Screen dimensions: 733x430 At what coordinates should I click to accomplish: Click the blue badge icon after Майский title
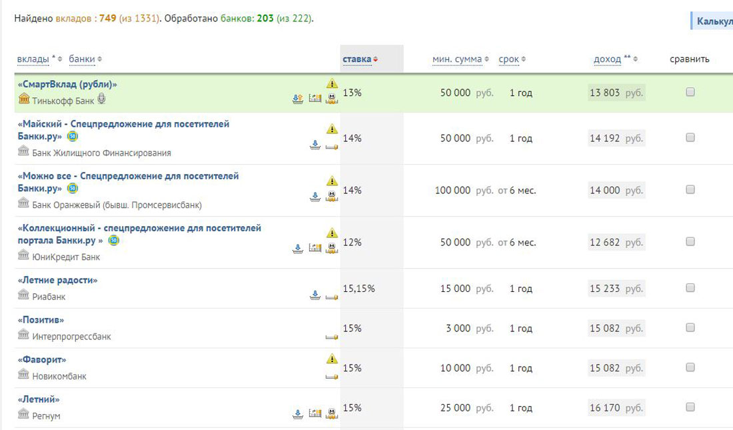(x=73, y=136)
